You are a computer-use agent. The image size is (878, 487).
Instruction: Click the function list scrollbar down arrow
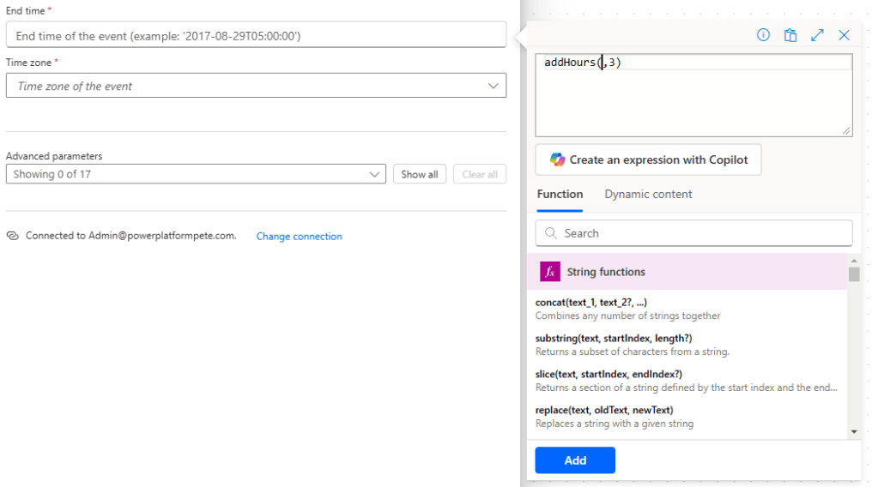click(853, 431)
